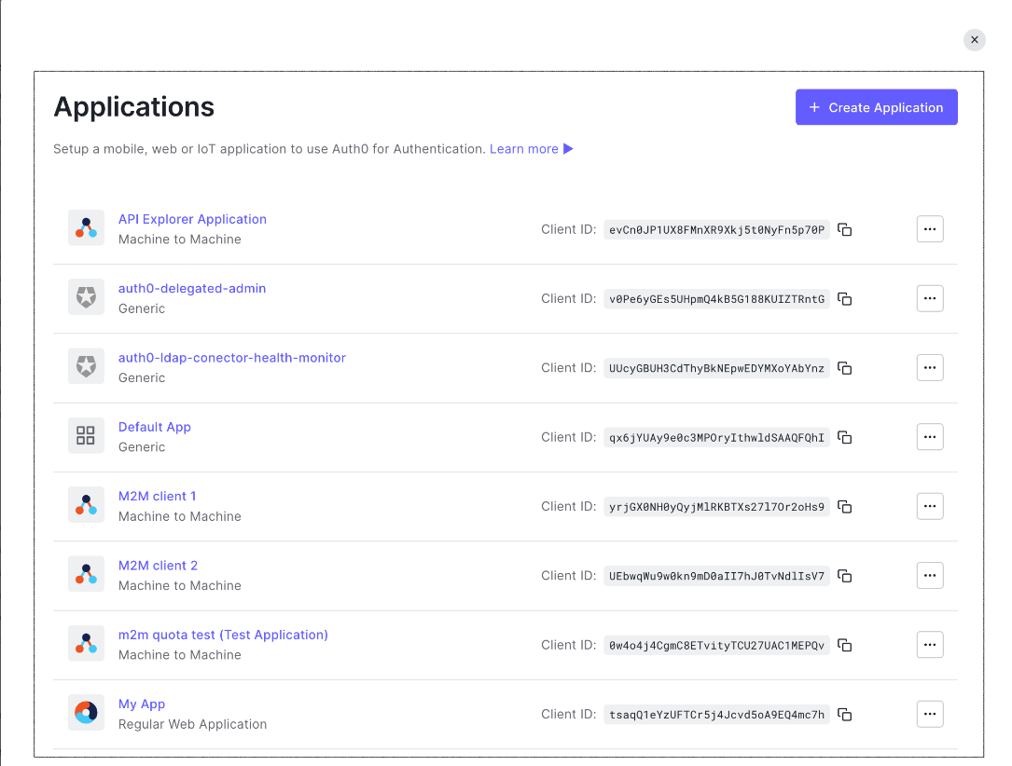Screen dimensions: 1012x766
Task: Click the API Explorer Application logo icon
Action: pos(86,228)
